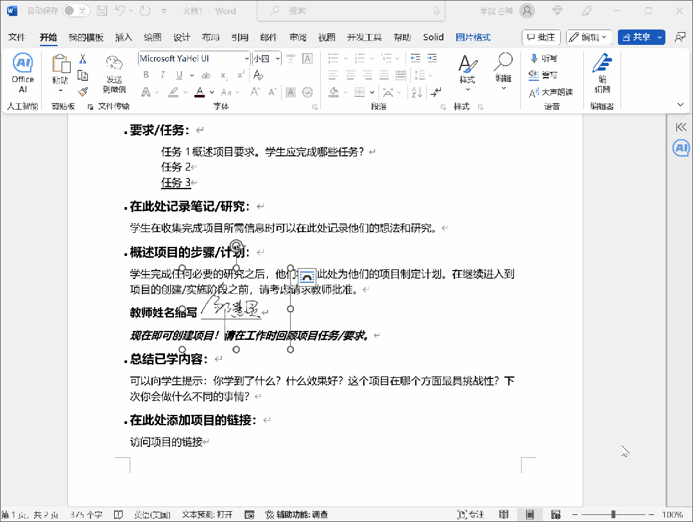The height and width of the screenshot is (522, 693).
Task: Expand the 共享 share button dropdown arrow
Action: point(660,38)
